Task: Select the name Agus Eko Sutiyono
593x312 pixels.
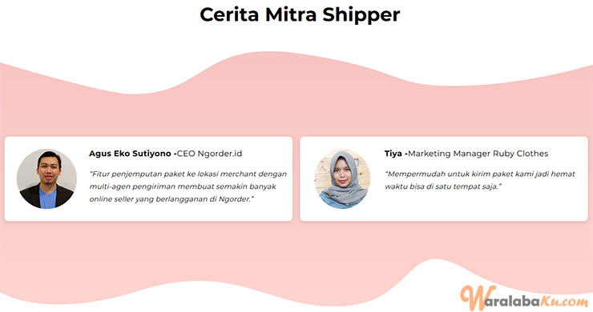Action: (x=130, y=154)
